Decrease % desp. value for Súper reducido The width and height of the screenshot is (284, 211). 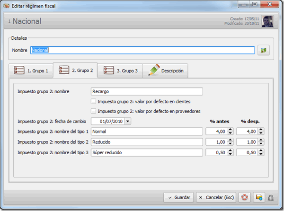pyautogui.click(x=261, y=154)
